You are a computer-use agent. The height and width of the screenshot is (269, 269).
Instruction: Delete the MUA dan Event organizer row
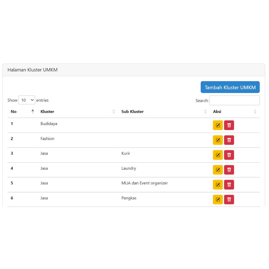click(x=229, y=185)
